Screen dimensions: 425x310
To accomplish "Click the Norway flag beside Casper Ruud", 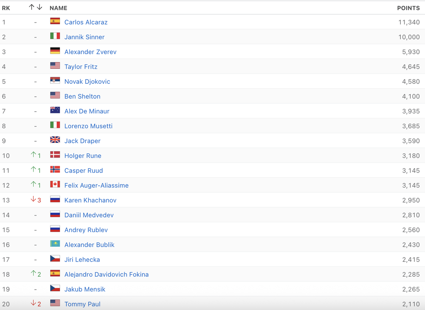I will pyautogui.click(x=55, y=170).
